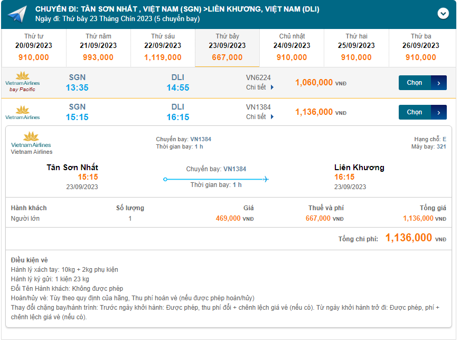Choose the 1,136,000 VND flight with Chọn
This screenshot has height=344, width=460.
click(415, 112)
